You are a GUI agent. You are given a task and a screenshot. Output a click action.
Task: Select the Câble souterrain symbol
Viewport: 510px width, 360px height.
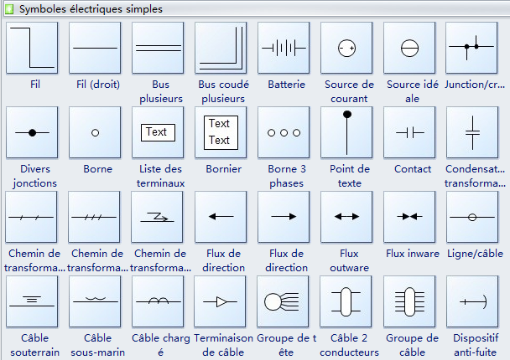[32, 301]
